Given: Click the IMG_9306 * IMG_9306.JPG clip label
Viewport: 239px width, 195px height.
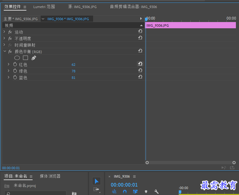Looking at the screenshot, I should 68,19.
